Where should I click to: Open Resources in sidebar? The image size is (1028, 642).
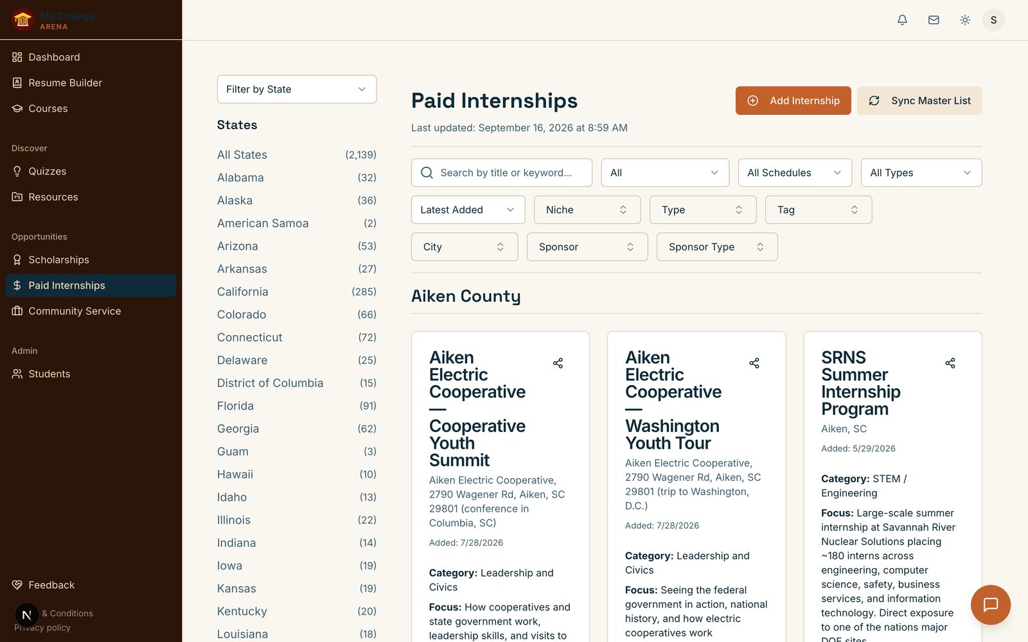coord(91,197)
